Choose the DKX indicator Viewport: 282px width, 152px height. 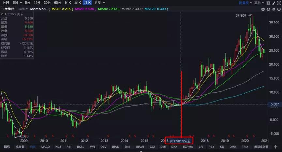point(174,147)
